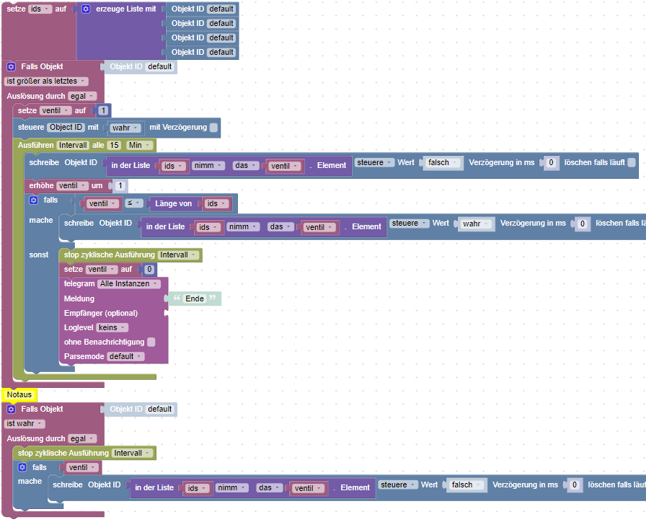
Task: Open 'ventil' dropdown in 'setze ventil auf 1'
Action: pyautogui.click(x=56, y=110)
